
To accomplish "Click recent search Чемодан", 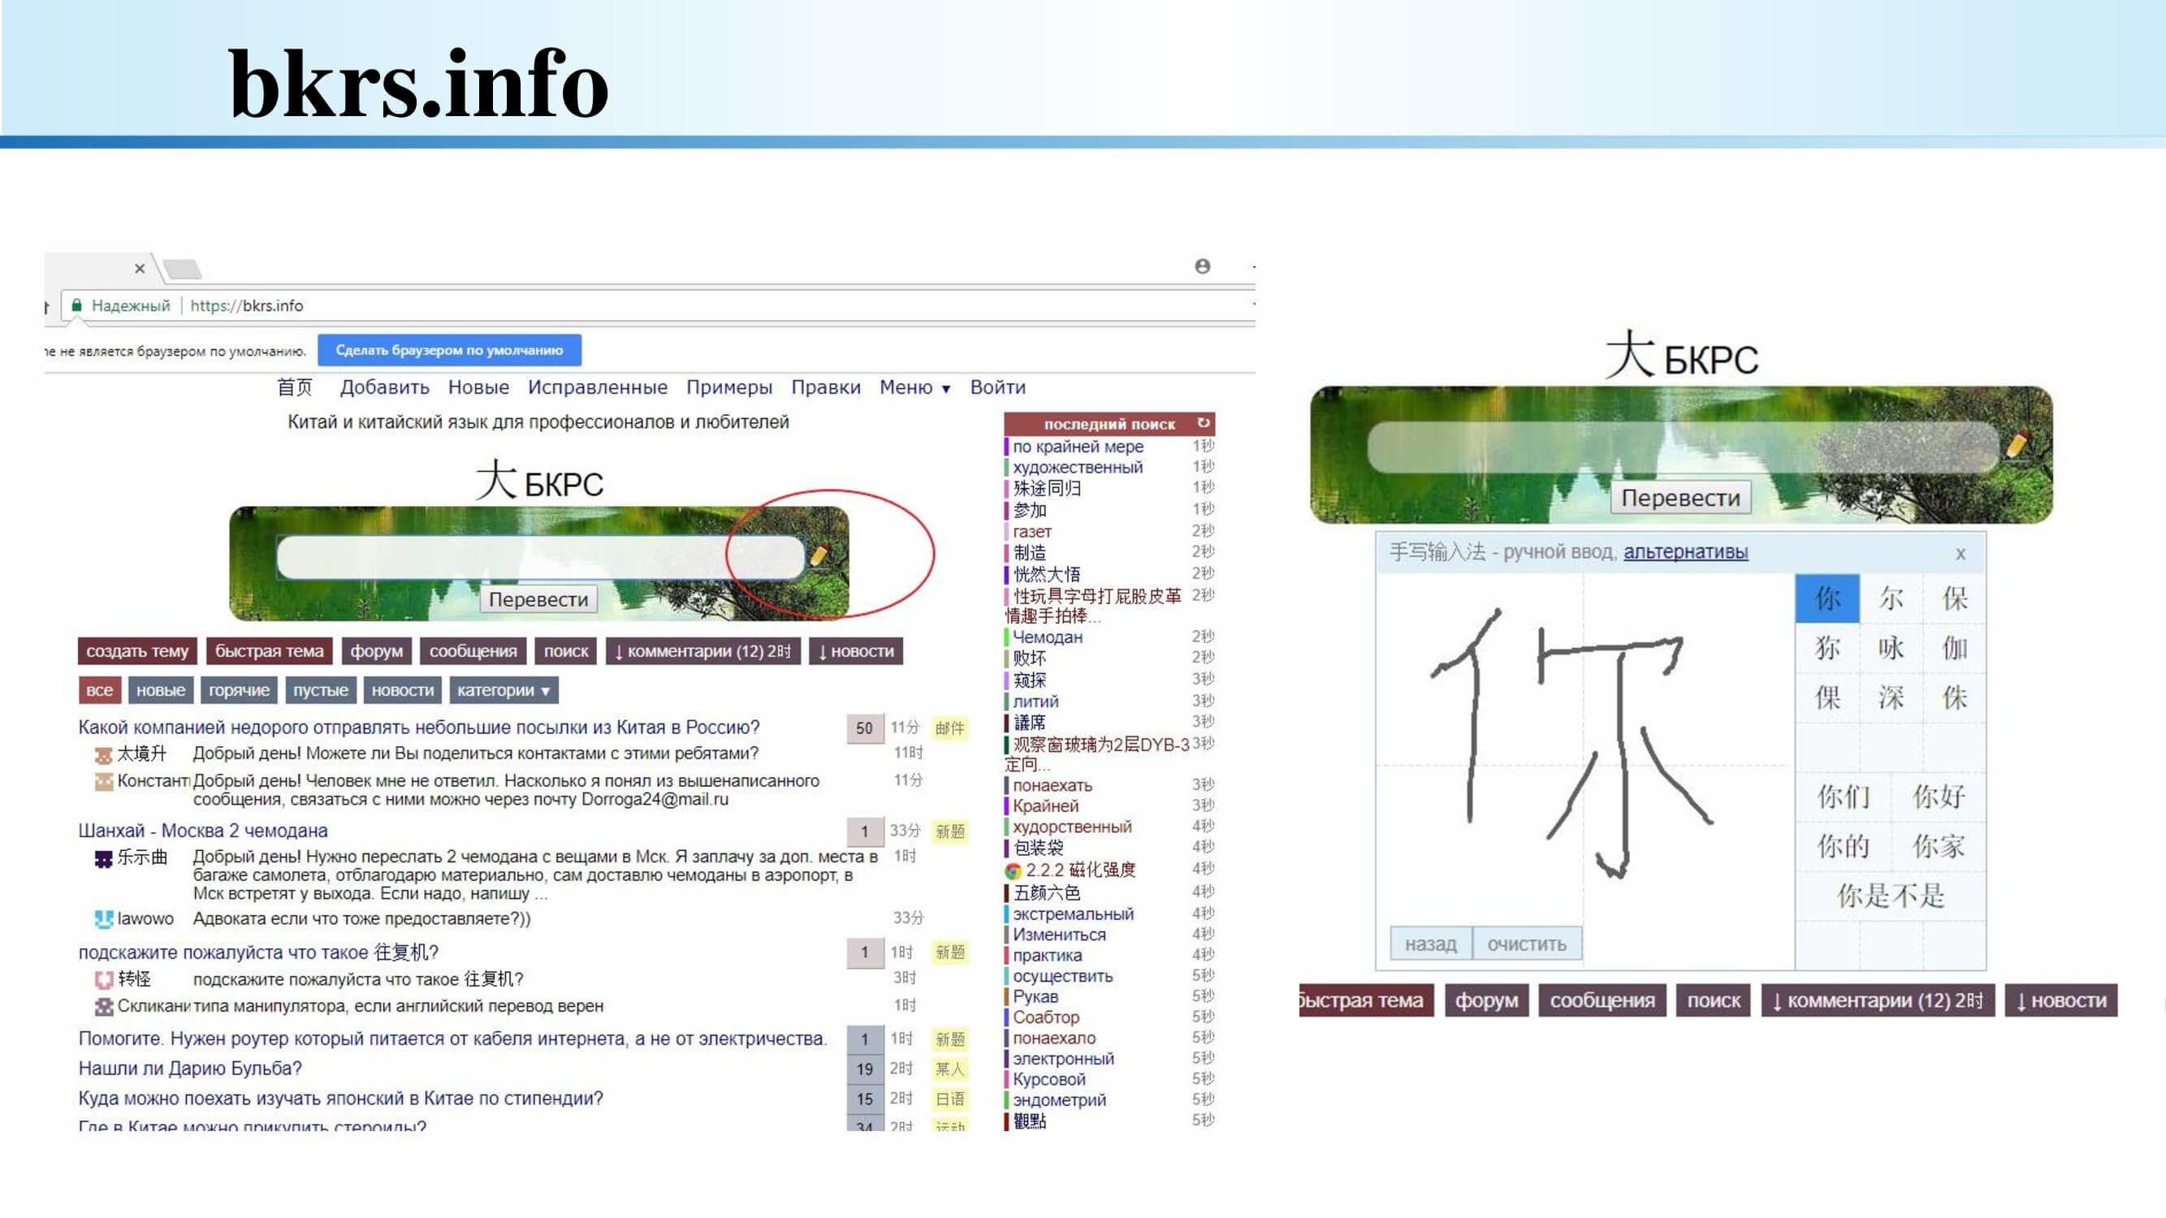I will (1048, 637).
